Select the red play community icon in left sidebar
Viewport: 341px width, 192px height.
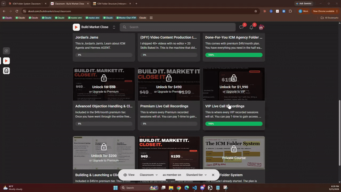click(6, 61)
